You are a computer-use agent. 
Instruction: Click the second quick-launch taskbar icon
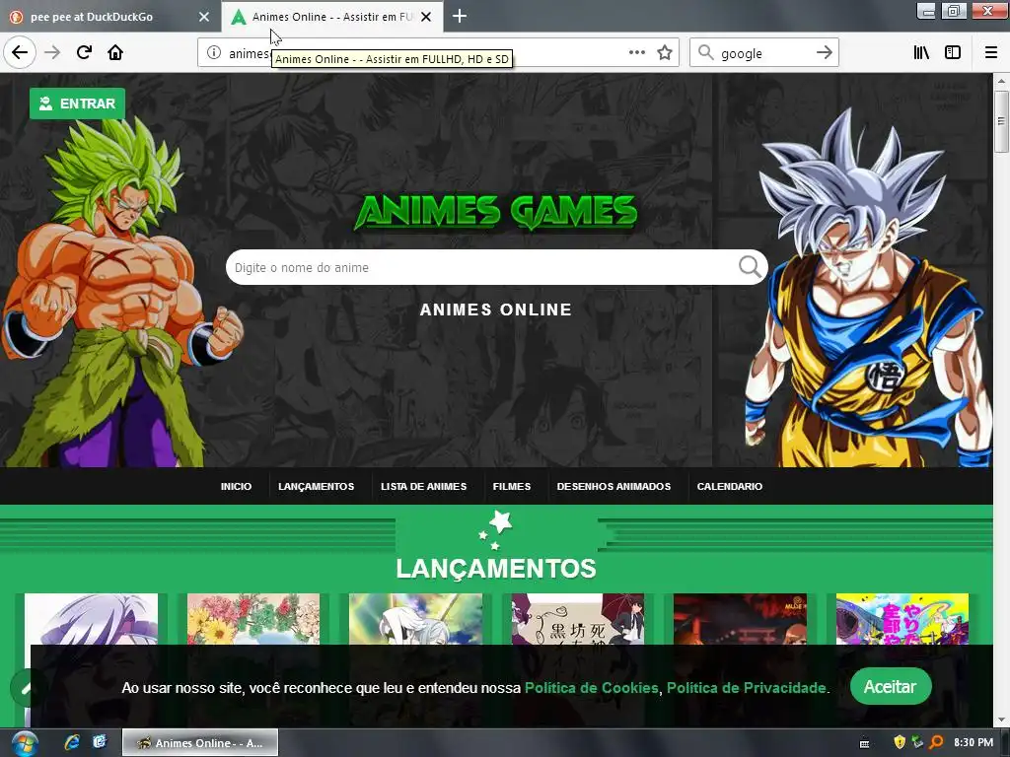coord(100,742)
